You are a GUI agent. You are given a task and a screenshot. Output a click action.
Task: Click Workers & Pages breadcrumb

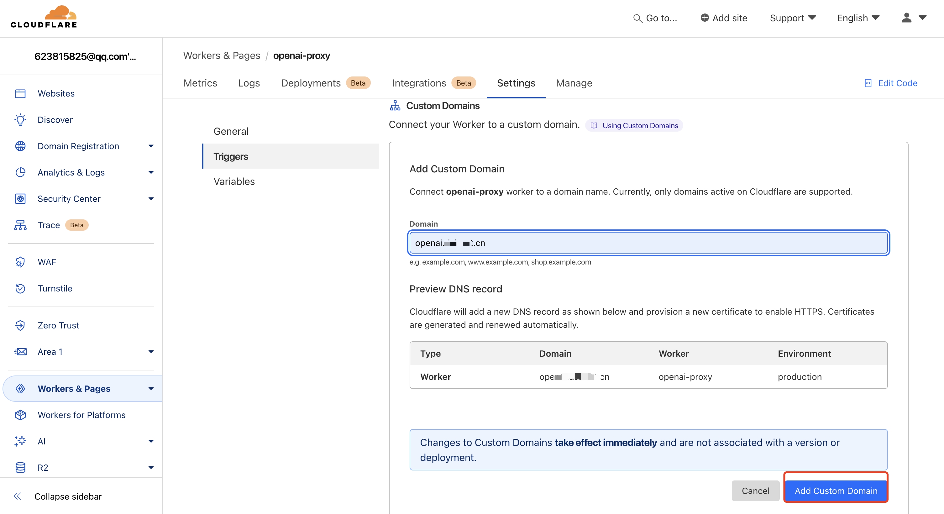tap(222, 56)
